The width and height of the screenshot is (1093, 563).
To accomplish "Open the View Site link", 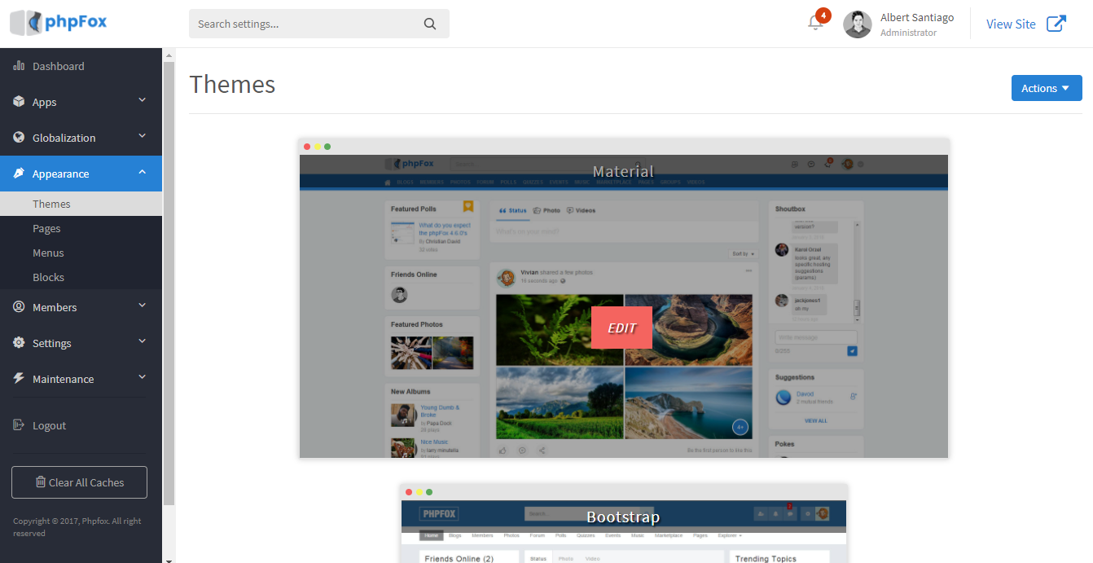I will [1026, 24].
